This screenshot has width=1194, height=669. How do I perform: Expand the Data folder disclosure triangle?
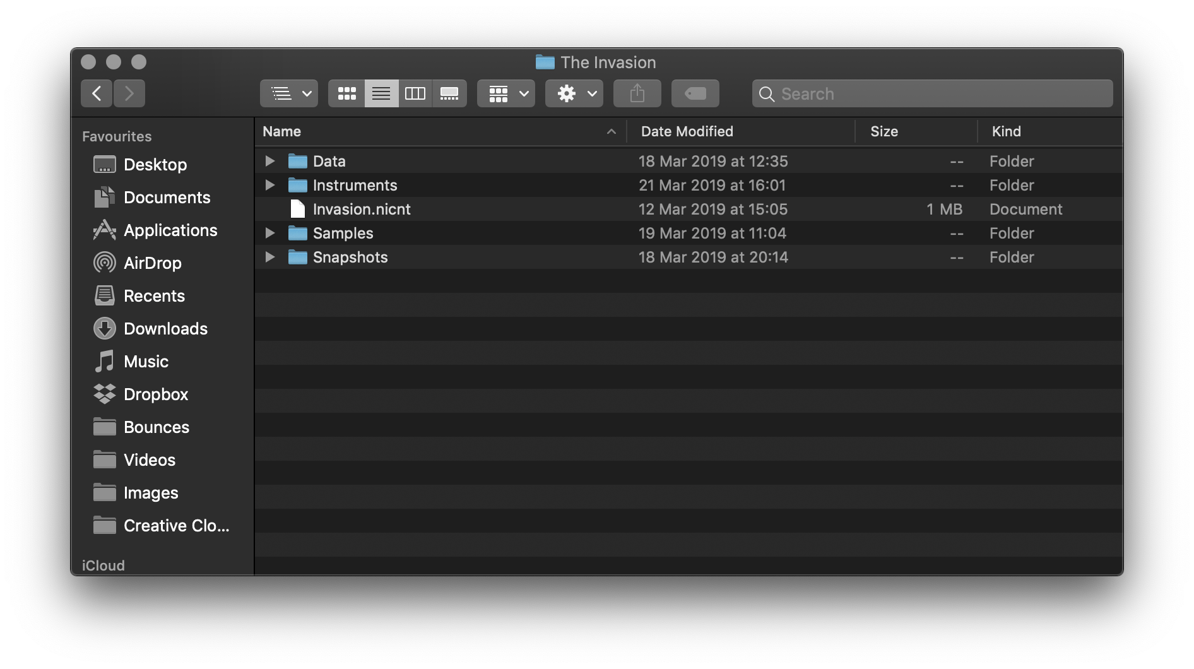tap(269, 161)
